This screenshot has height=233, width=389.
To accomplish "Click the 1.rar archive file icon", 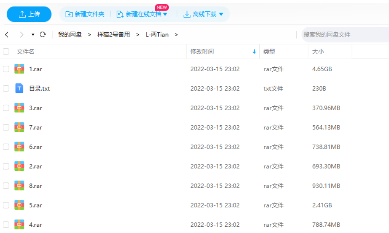I will point(19,69).
